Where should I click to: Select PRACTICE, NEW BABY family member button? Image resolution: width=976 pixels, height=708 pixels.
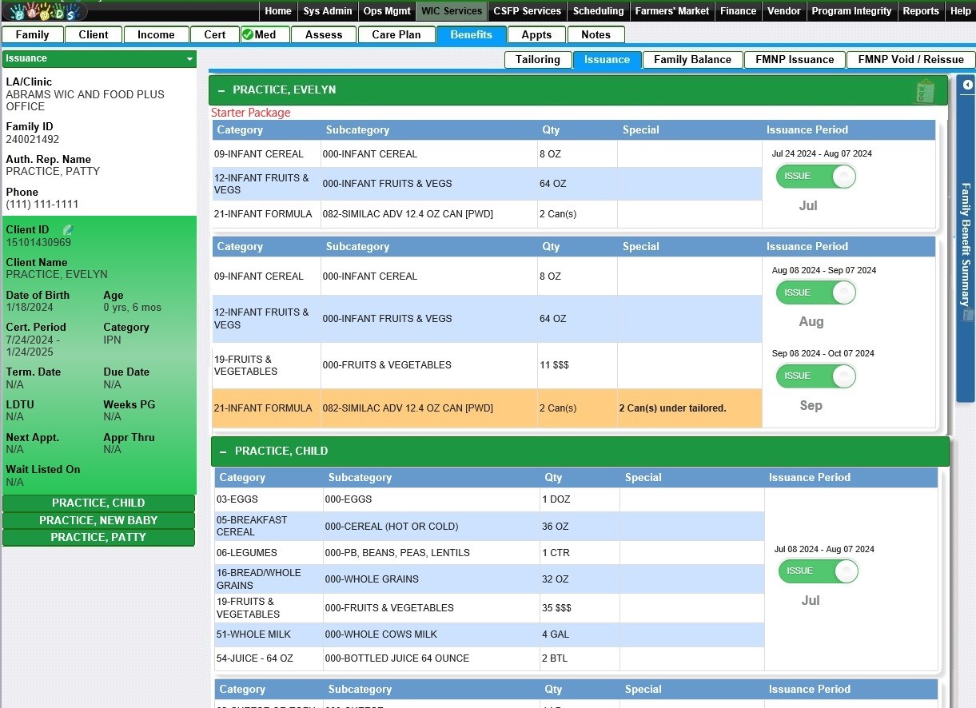click(x=98, y=520)
